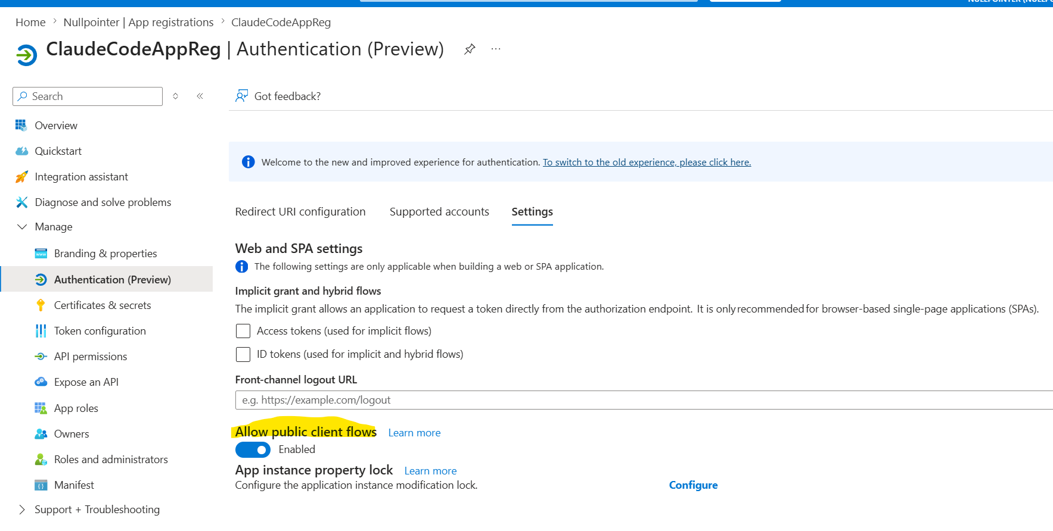1053x531 pixels.
Task: Open Branding & properties page
Action: [x=106, y=254]
